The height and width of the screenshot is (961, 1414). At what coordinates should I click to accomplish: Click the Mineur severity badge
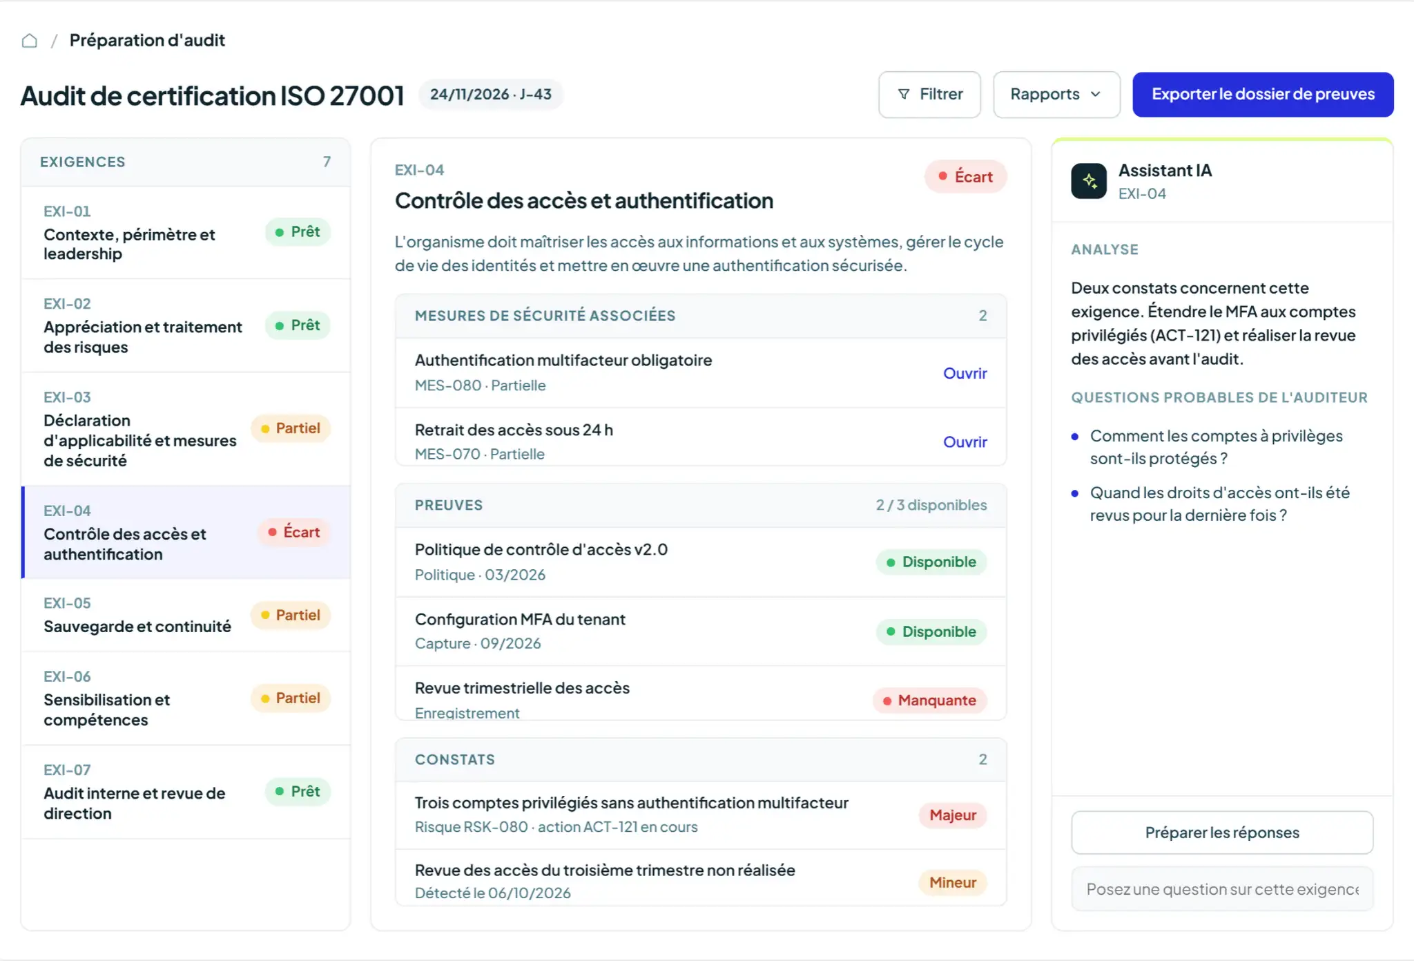pyautogui.click(x=953, y=882)
